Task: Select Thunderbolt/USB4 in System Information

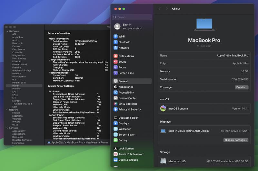Action: click(22, 104)
